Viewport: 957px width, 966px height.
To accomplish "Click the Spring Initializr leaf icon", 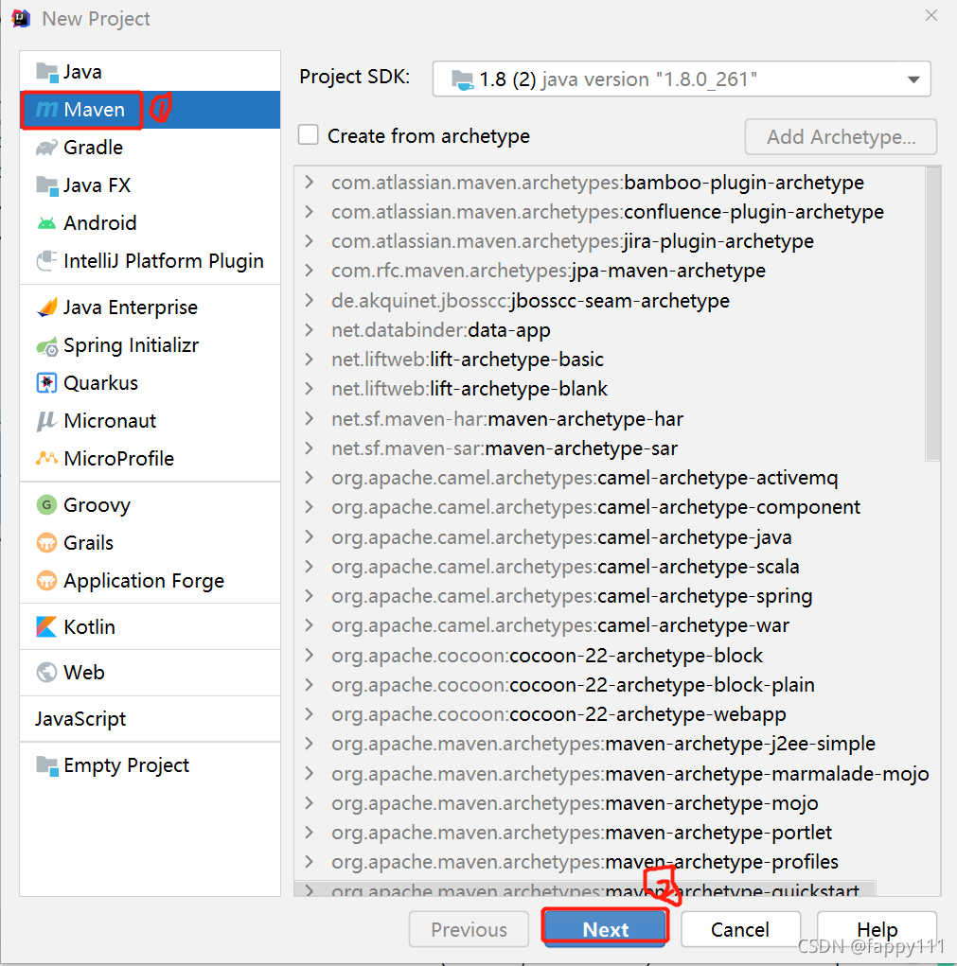I will pos(46,346).
